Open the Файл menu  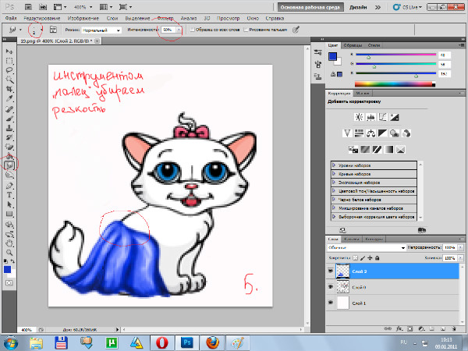pyautogui.click(x=11, y=18)
